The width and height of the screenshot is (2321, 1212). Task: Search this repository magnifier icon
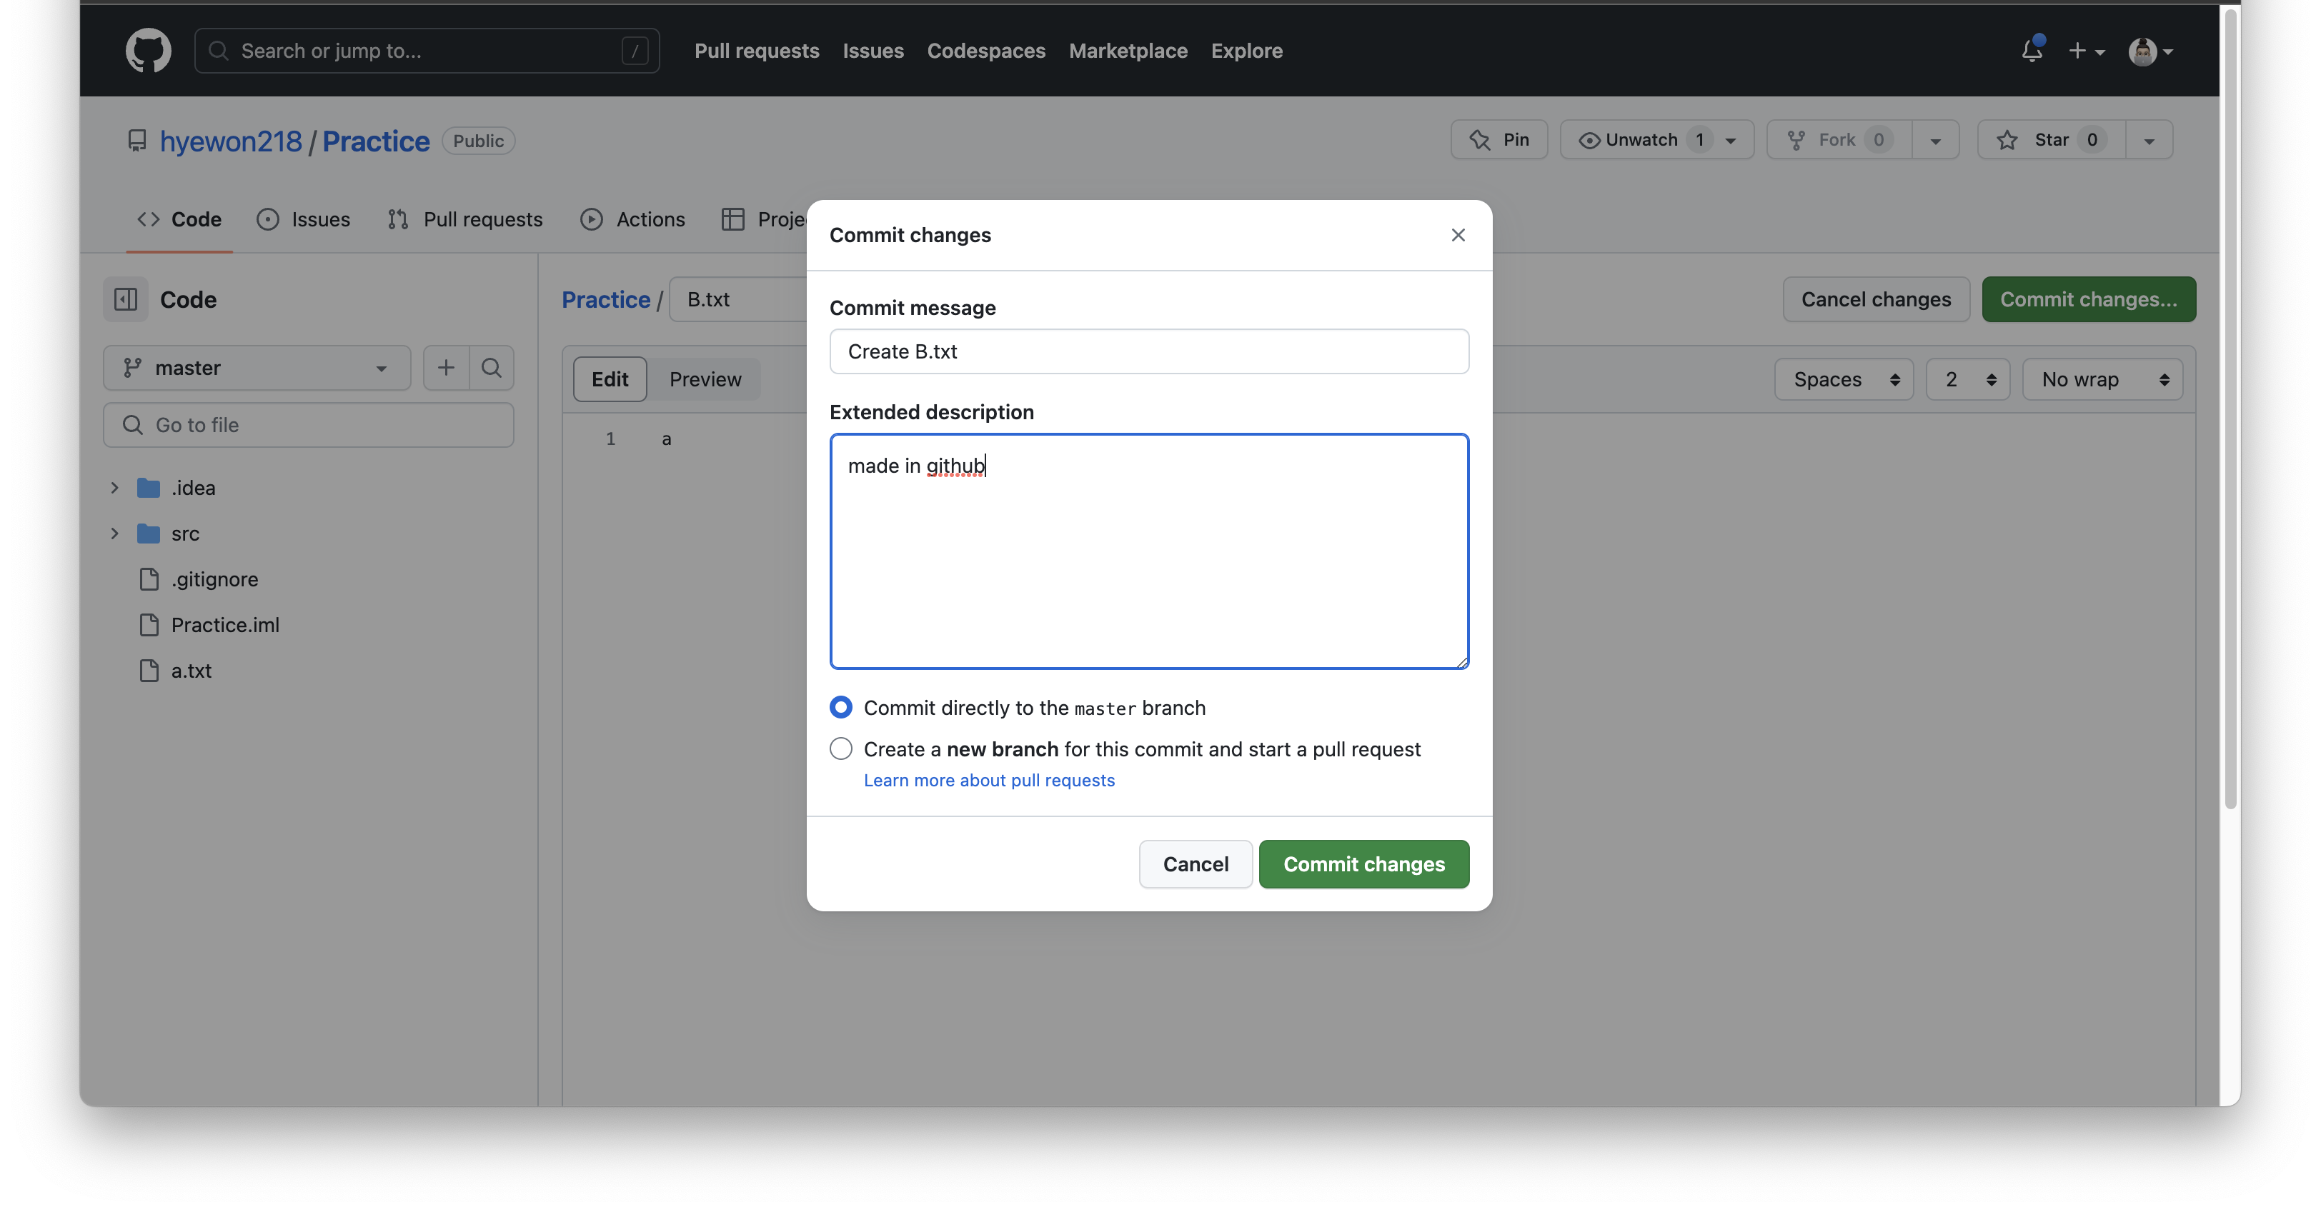[x=491, y=367]
